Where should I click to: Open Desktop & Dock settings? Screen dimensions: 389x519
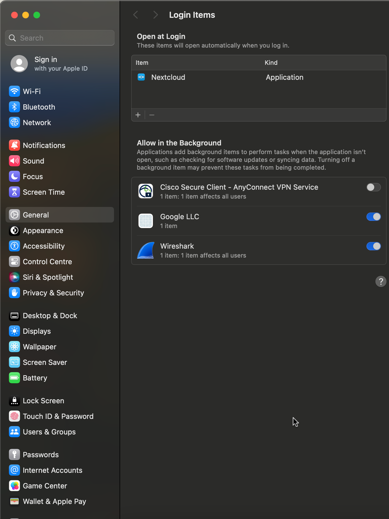50,316
